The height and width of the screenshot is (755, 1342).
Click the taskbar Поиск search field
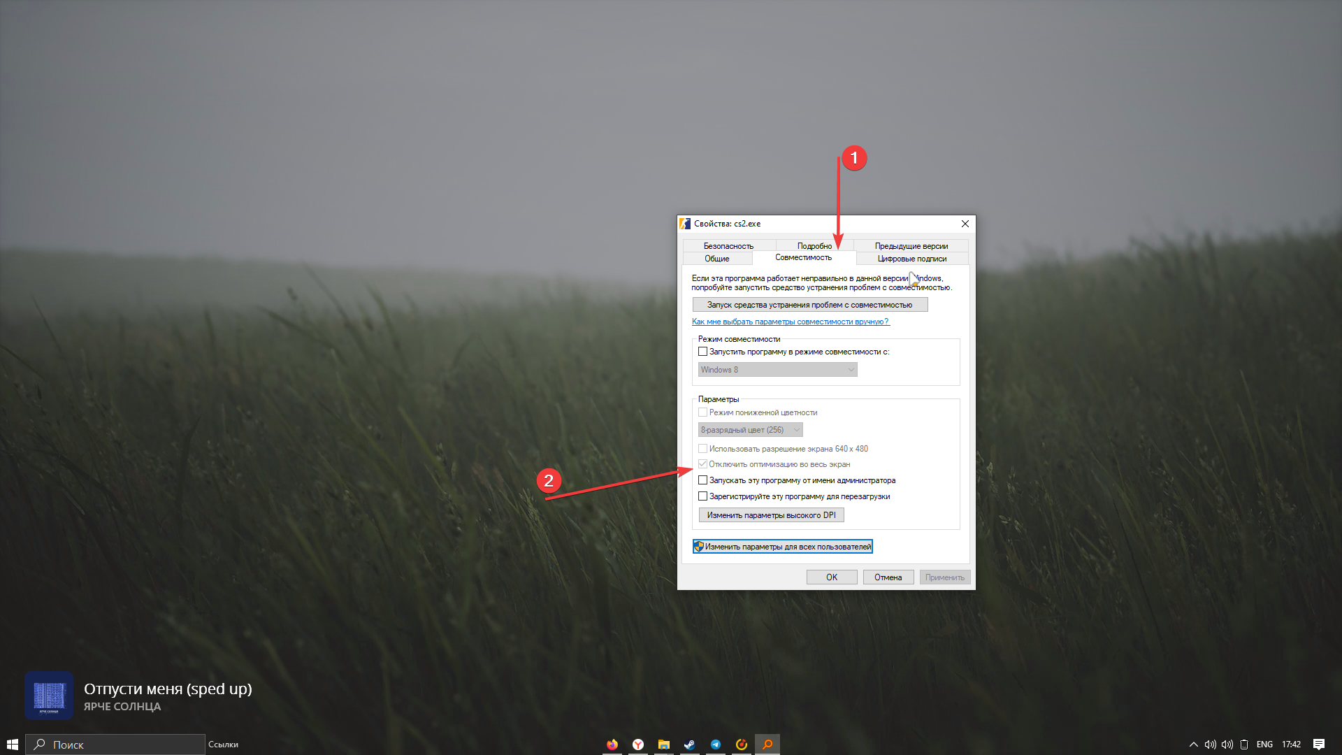pos(115,745)
